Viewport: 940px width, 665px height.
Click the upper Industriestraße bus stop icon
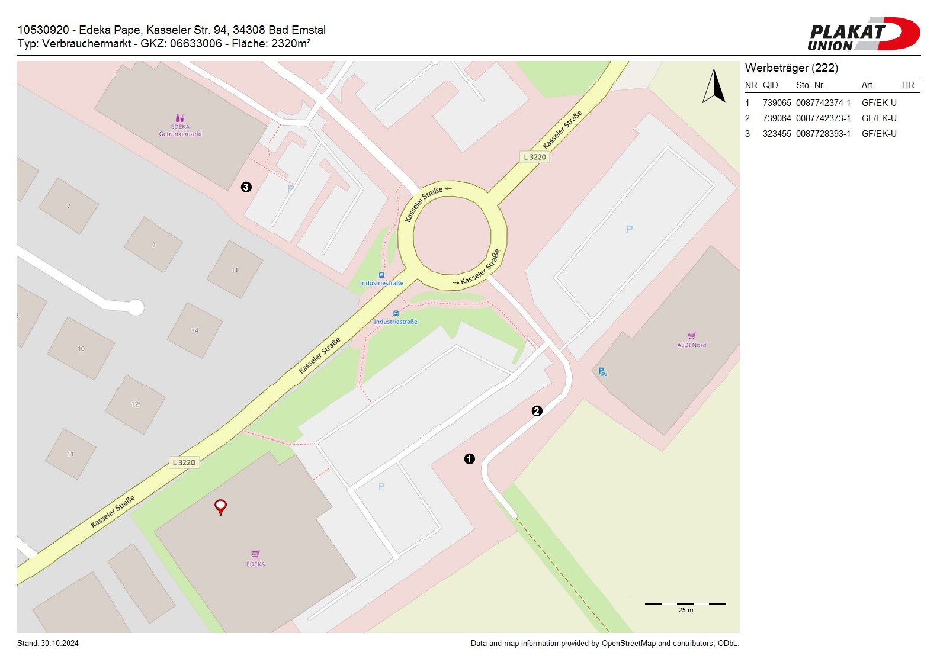coord(381,275)
